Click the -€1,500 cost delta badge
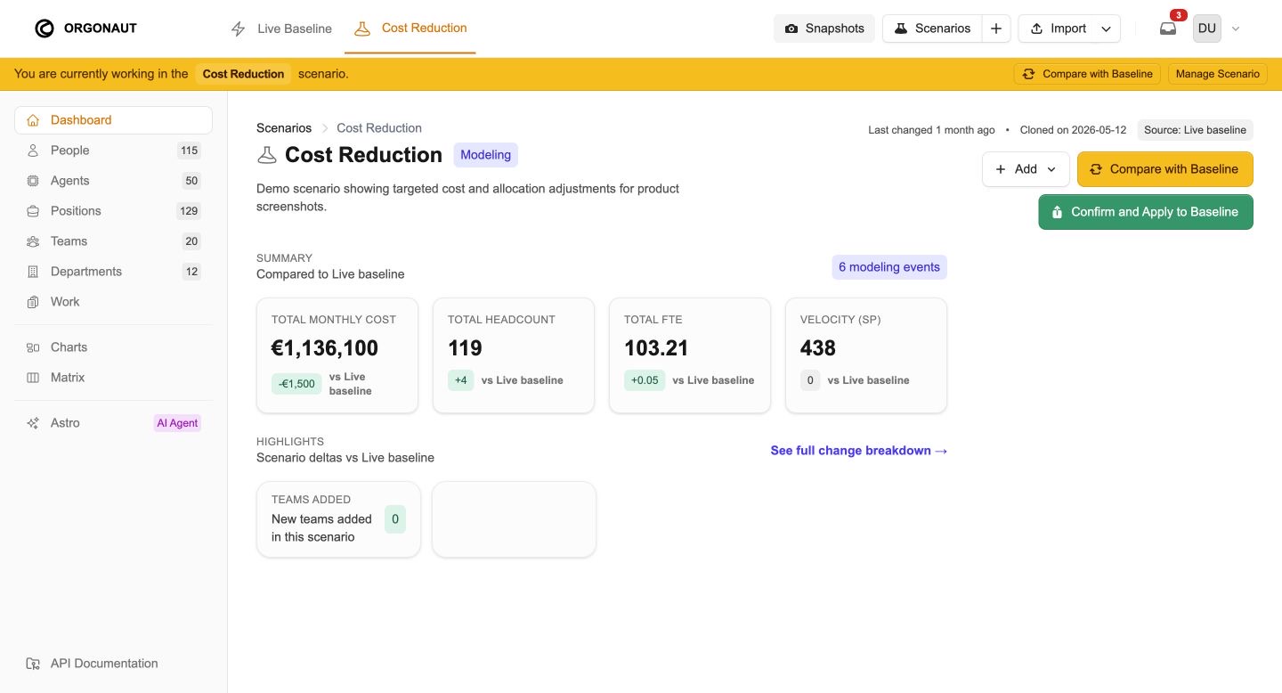The image size is (1282, 693). tap(296, 384)
